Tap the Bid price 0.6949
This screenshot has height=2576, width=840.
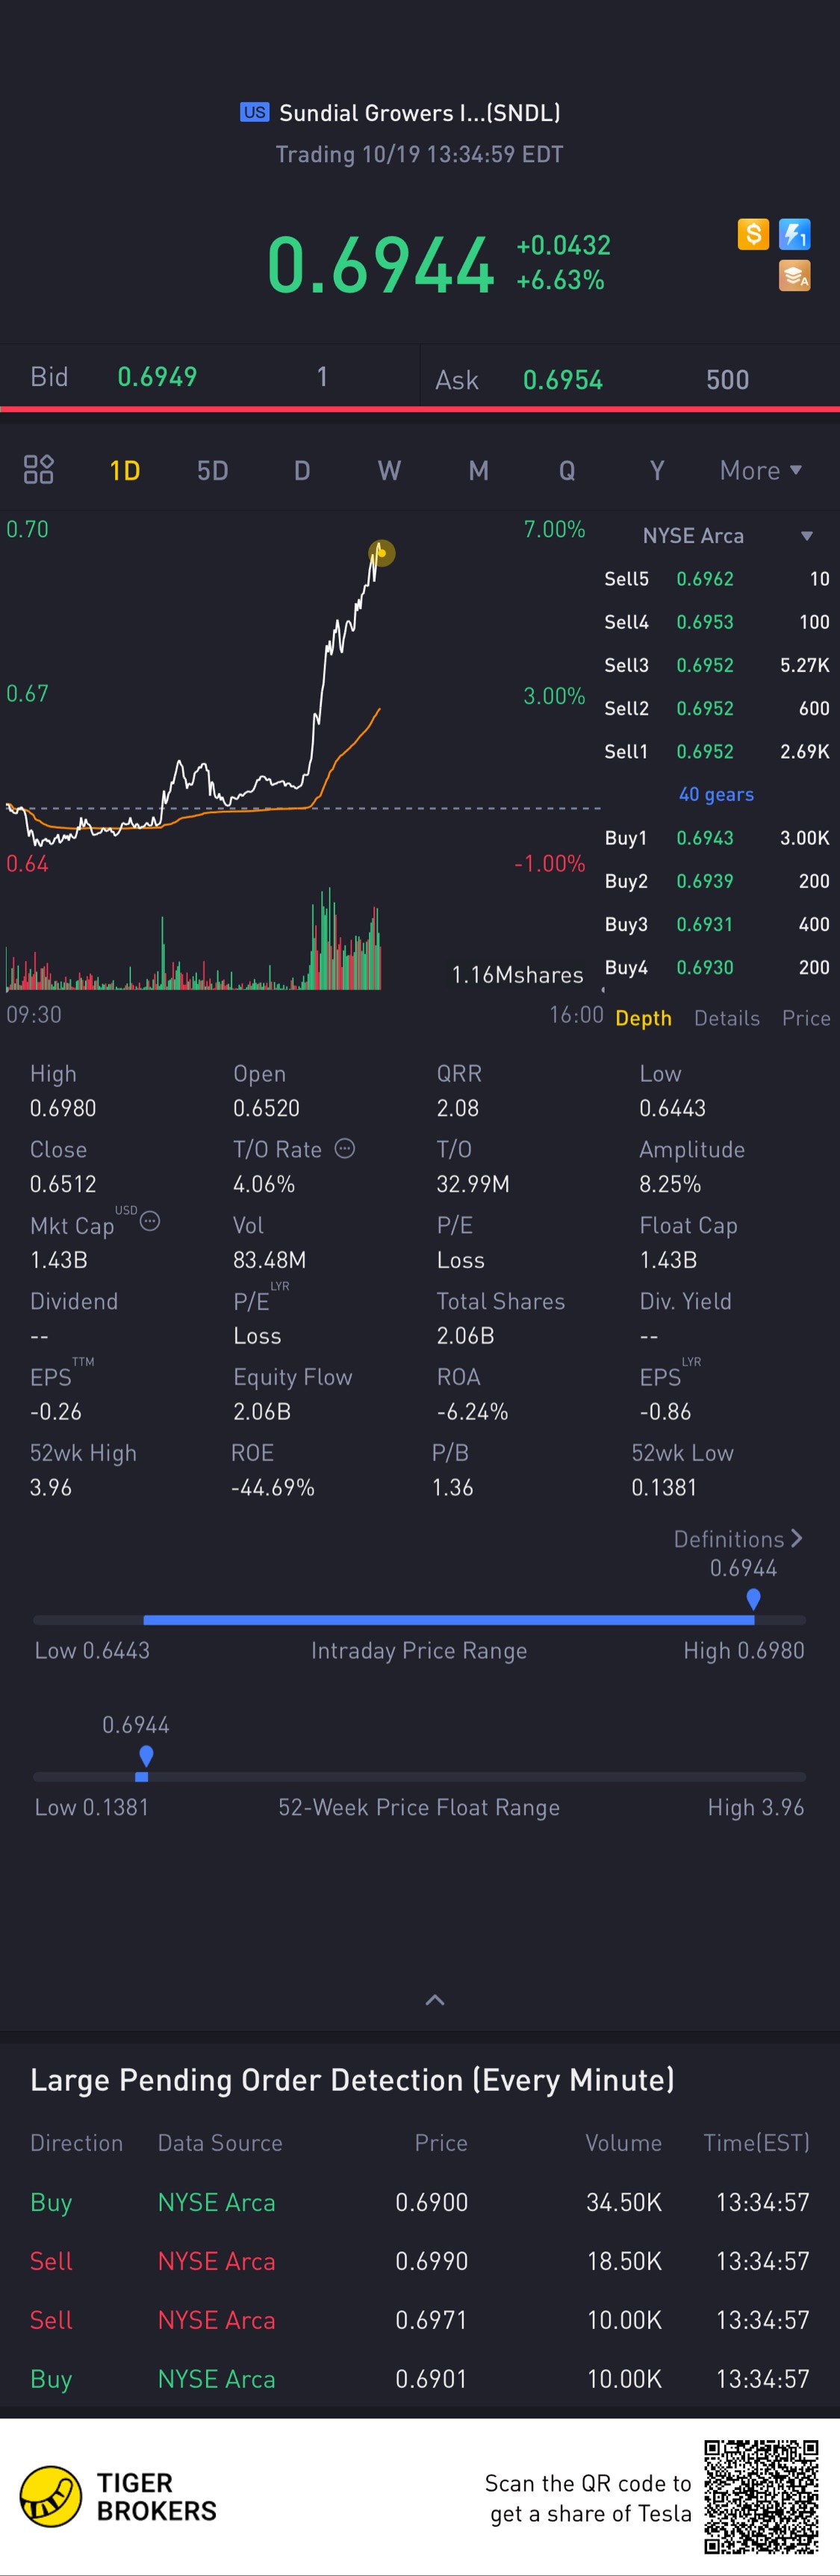tap(157, 377)
